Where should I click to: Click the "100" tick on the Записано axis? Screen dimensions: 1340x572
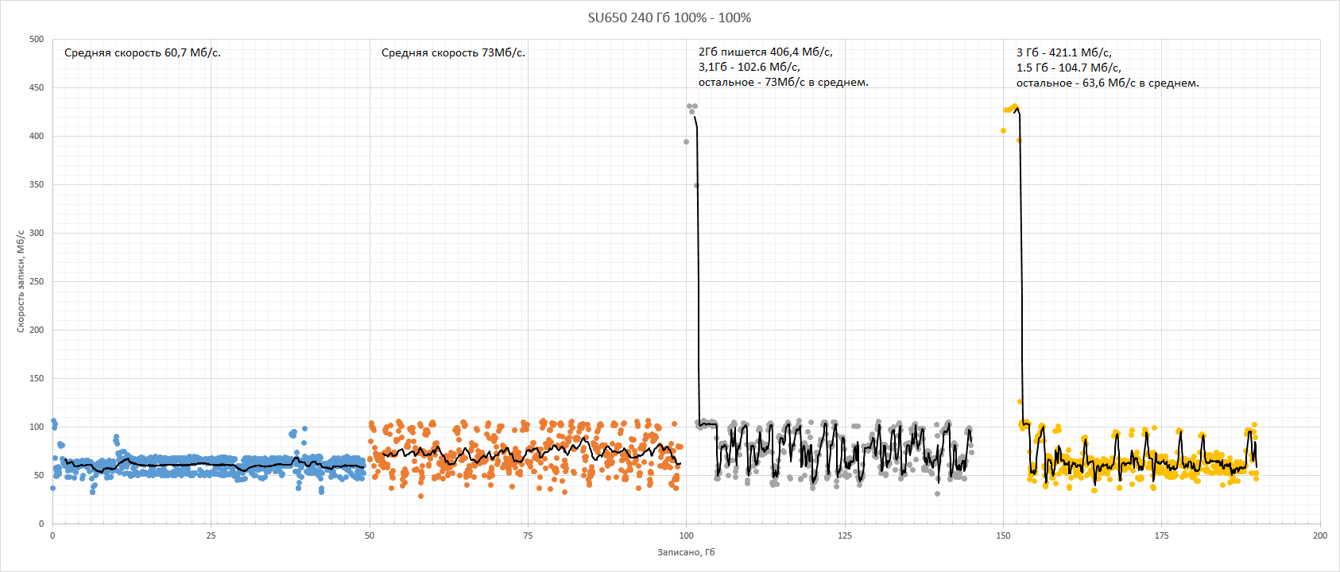[687, 535]
